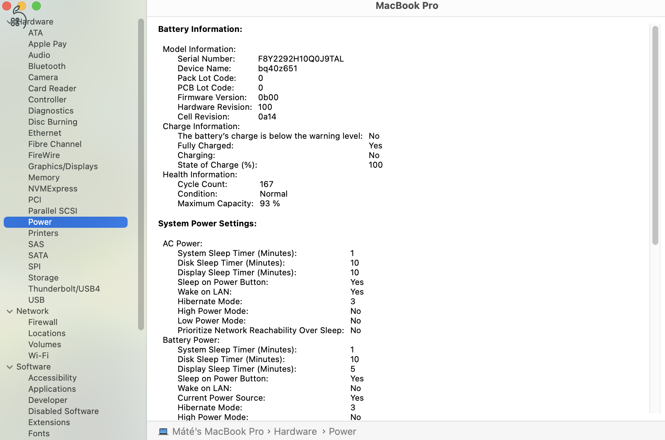665x440 pixels.
Task: Select the highlighted Power item
Action: point(66,222)
